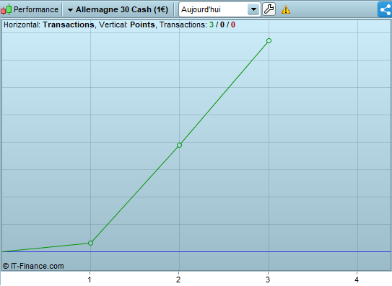The image size is (392, 286).
Task: Click the IT-Finance.com copyright text
Action: coord(33,266)
